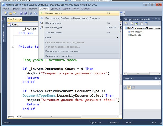Close the Form1.vb editor tab
Screen dimensions: 163x126
20,19
